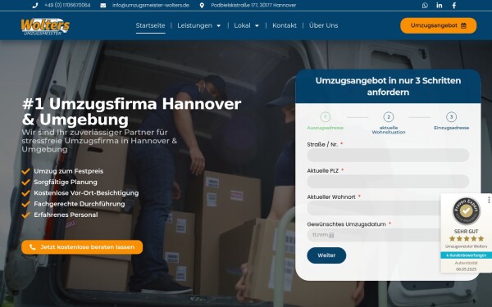
Task: Click the Wolters Umzugsmeister logo
Action: point(45,26)
